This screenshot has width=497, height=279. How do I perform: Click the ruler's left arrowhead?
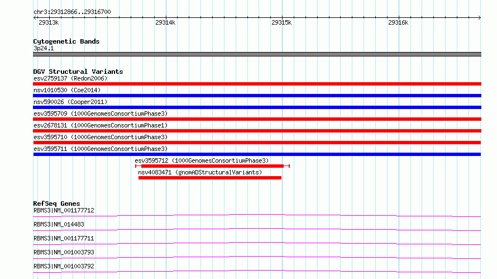point(35,17)
